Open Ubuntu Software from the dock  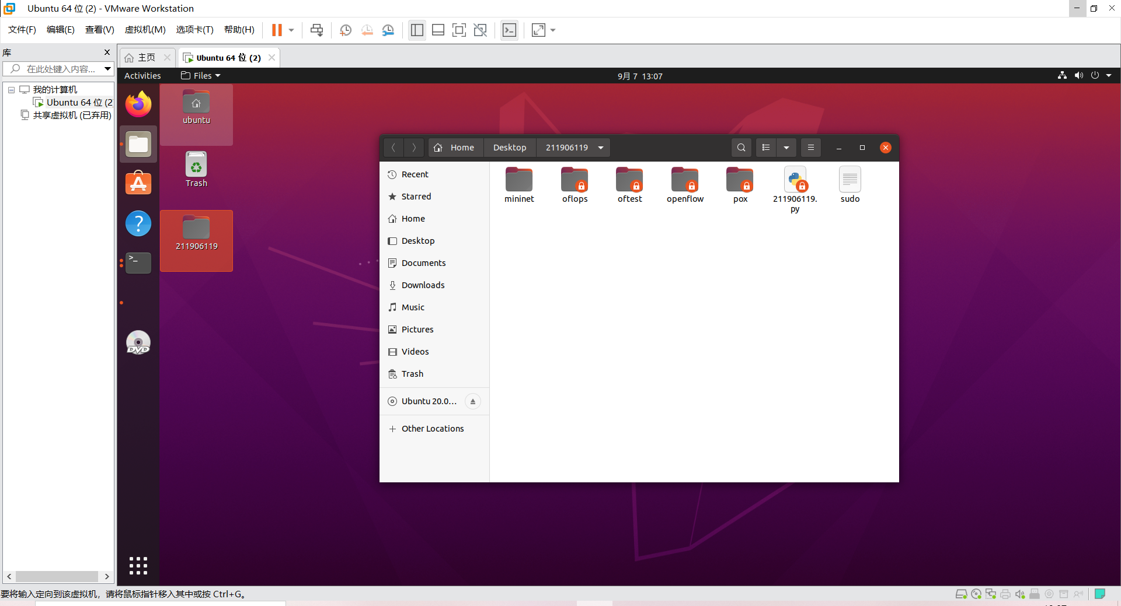(138, 183)
